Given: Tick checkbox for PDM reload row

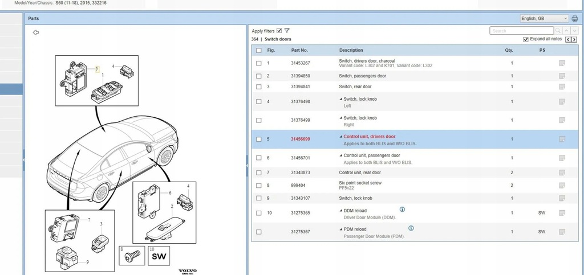Looking at the screenshot, I should [259, 232].
